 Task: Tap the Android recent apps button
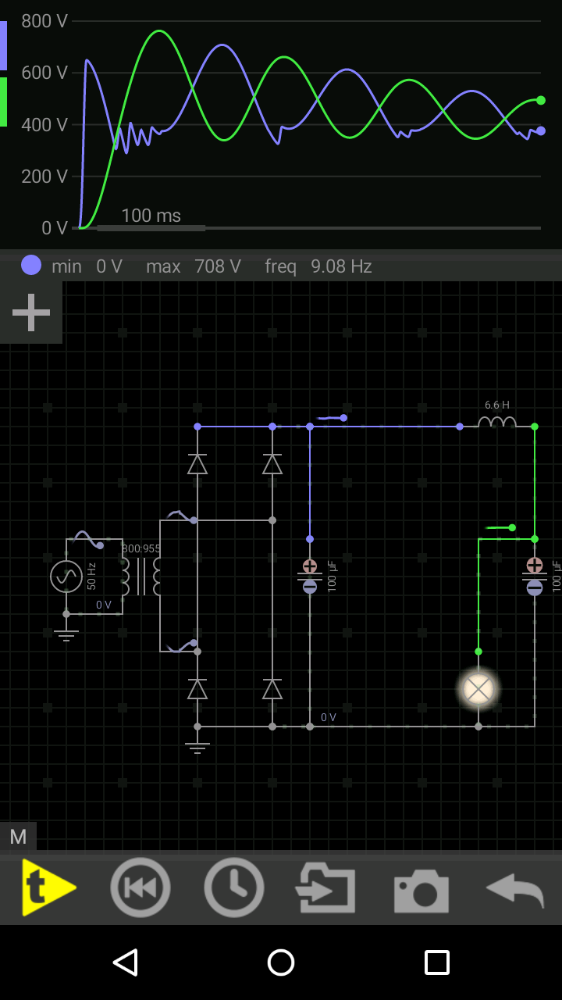(x=437, y=962)
